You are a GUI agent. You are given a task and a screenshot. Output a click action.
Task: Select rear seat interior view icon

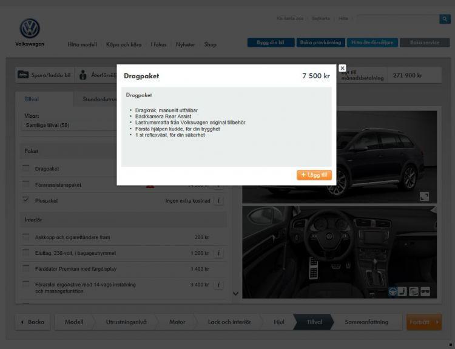(414, 291)
